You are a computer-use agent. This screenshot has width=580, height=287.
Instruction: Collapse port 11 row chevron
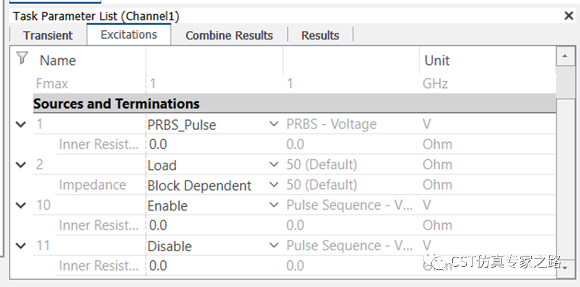[21, 245]
